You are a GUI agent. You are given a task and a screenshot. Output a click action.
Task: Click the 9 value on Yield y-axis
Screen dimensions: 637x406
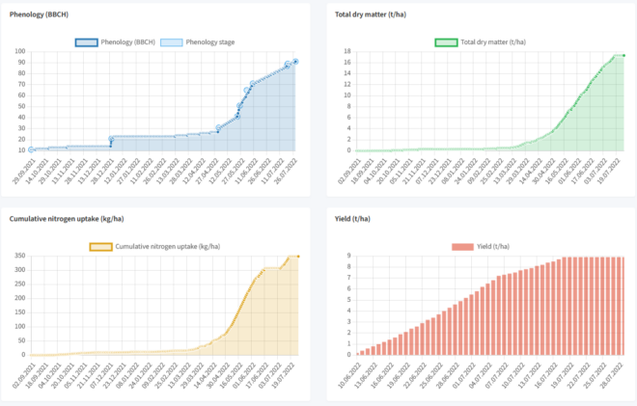(x=349, y=256)
